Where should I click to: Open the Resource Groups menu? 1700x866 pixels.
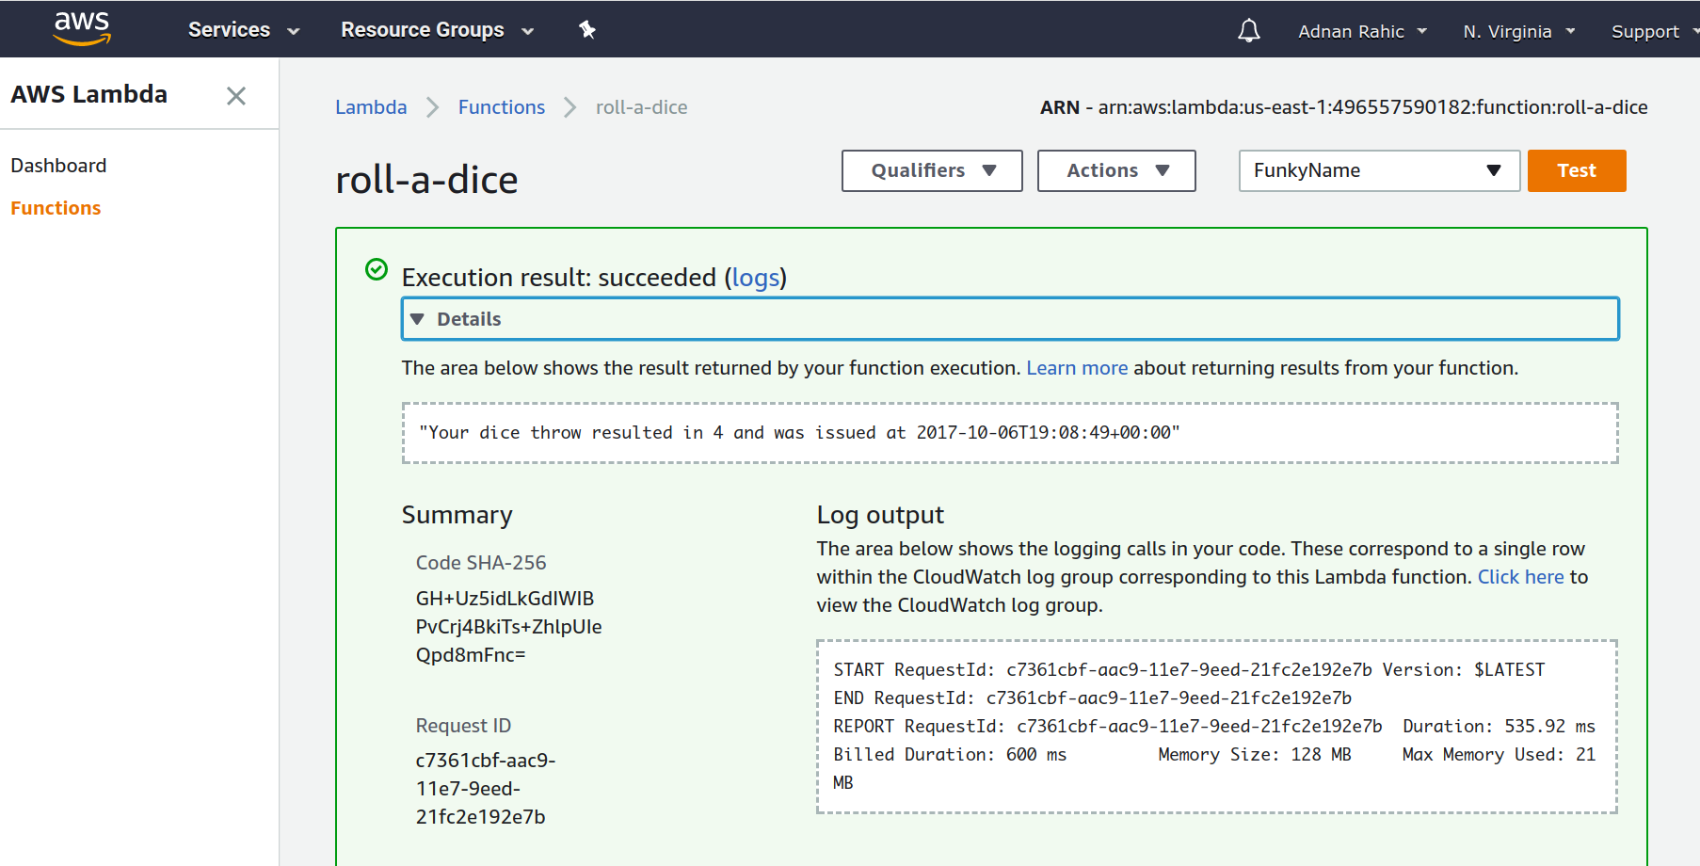point(438,30)
